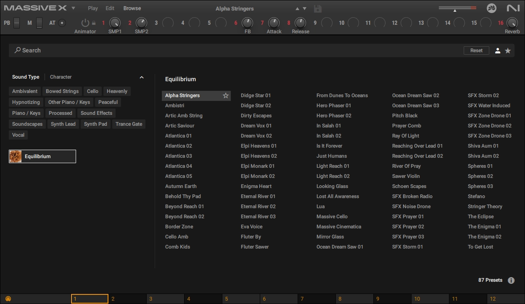
Task: Select slot 5 in the bottom bar
Action: click(x=241, y=299)
